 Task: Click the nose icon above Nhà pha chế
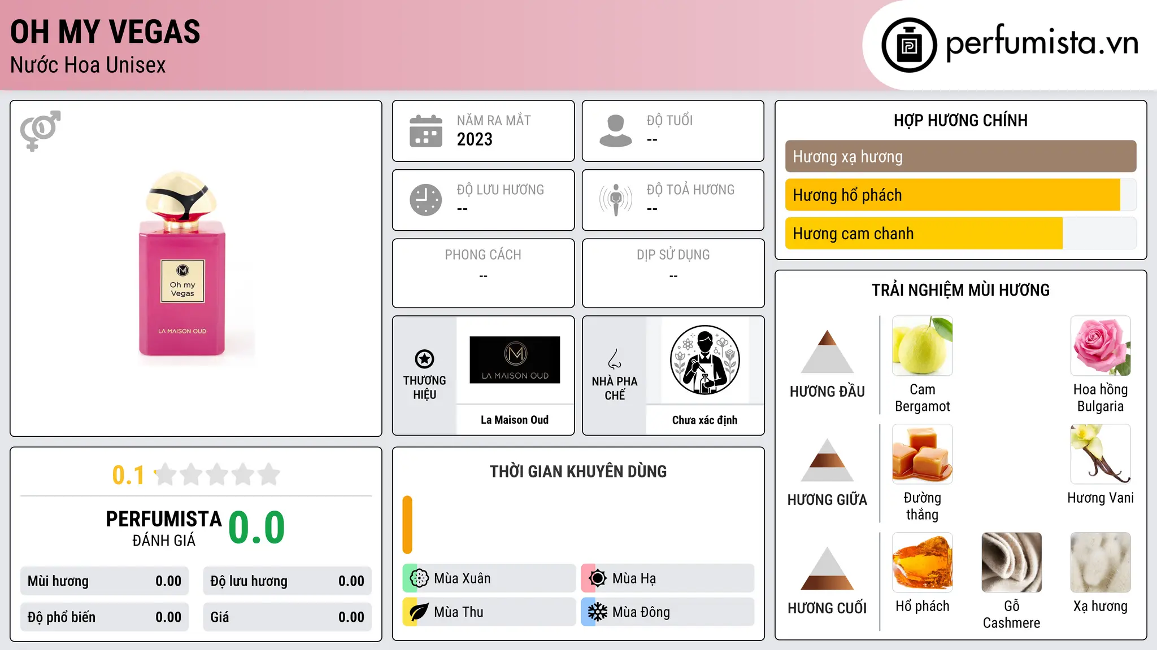[x=615, y=359]
